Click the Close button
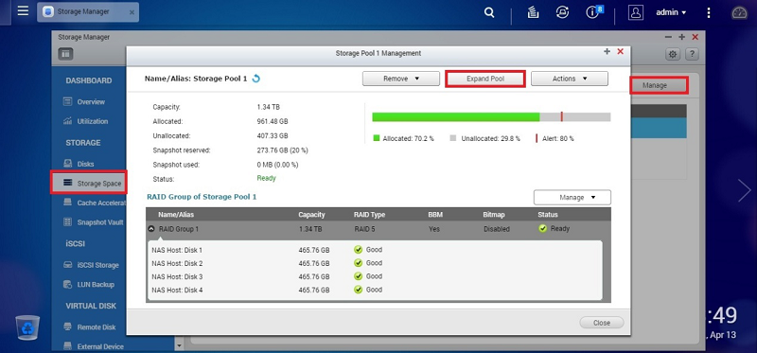Viewport: 757px width, 353px height. (x=602, y=323)
